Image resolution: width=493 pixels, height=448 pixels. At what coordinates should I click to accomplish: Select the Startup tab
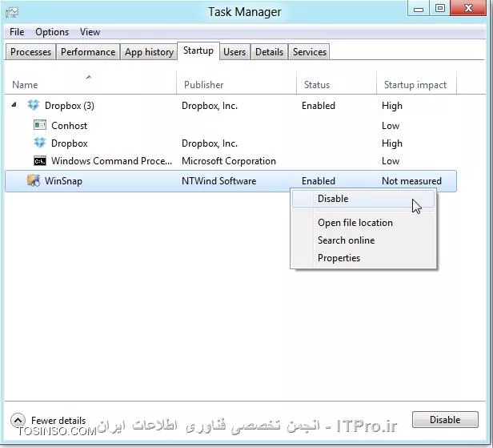(198, 50)
